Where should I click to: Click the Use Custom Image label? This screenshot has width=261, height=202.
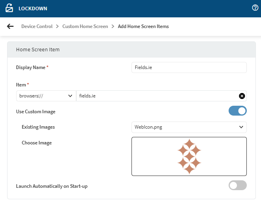pyautogui.click(x=36, y=112)
